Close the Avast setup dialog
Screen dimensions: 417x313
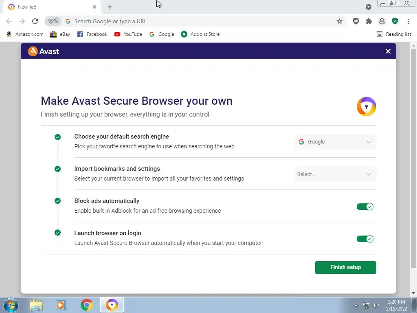(x=388, y=51)
